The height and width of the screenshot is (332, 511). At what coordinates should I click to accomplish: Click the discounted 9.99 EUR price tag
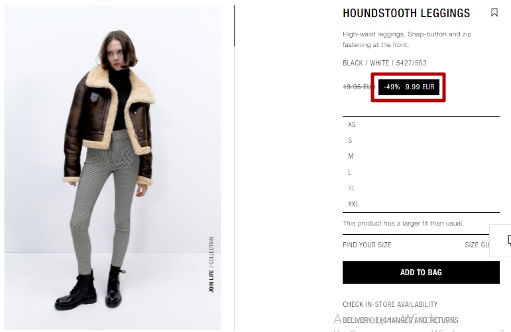[409, 87]
